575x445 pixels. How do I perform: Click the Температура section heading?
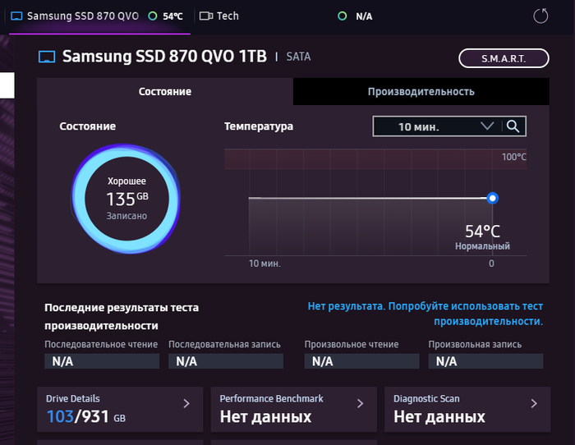[x=259, y=126]
